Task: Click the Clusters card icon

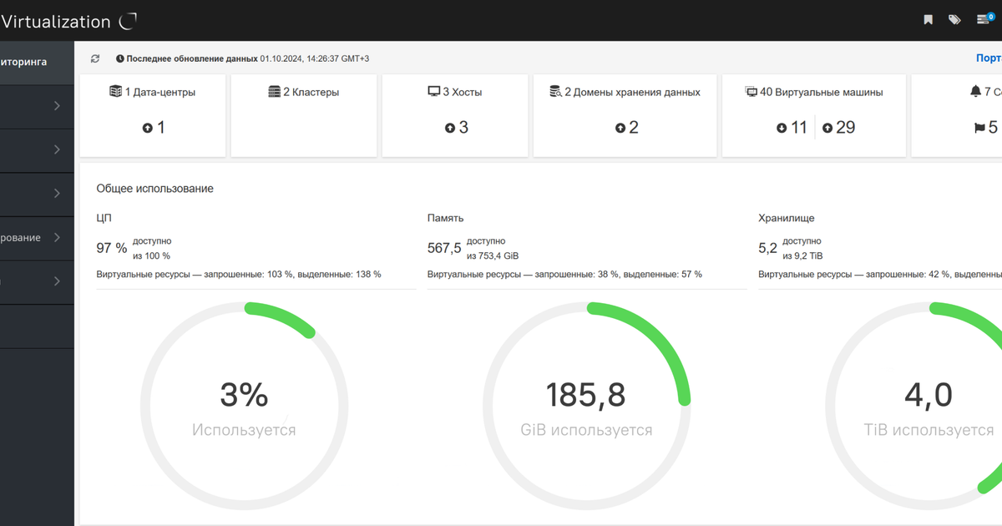Action: [x=274, y=91]
